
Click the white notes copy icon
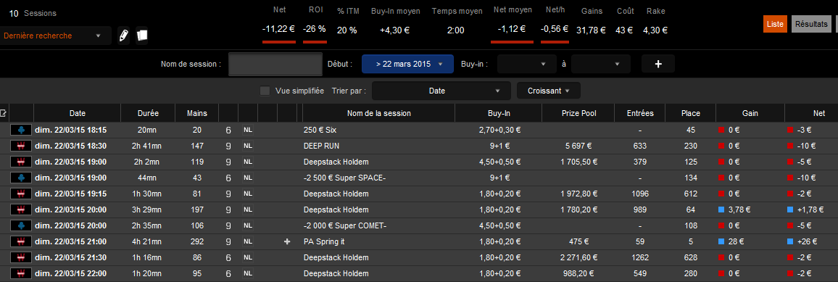(141, 36)
